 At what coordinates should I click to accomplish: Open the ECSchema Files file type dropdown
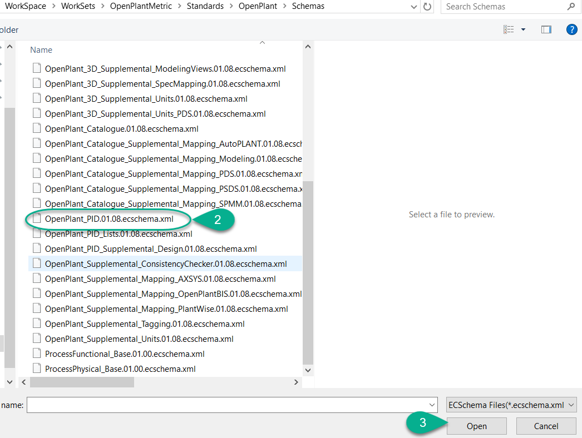[510, 405]
